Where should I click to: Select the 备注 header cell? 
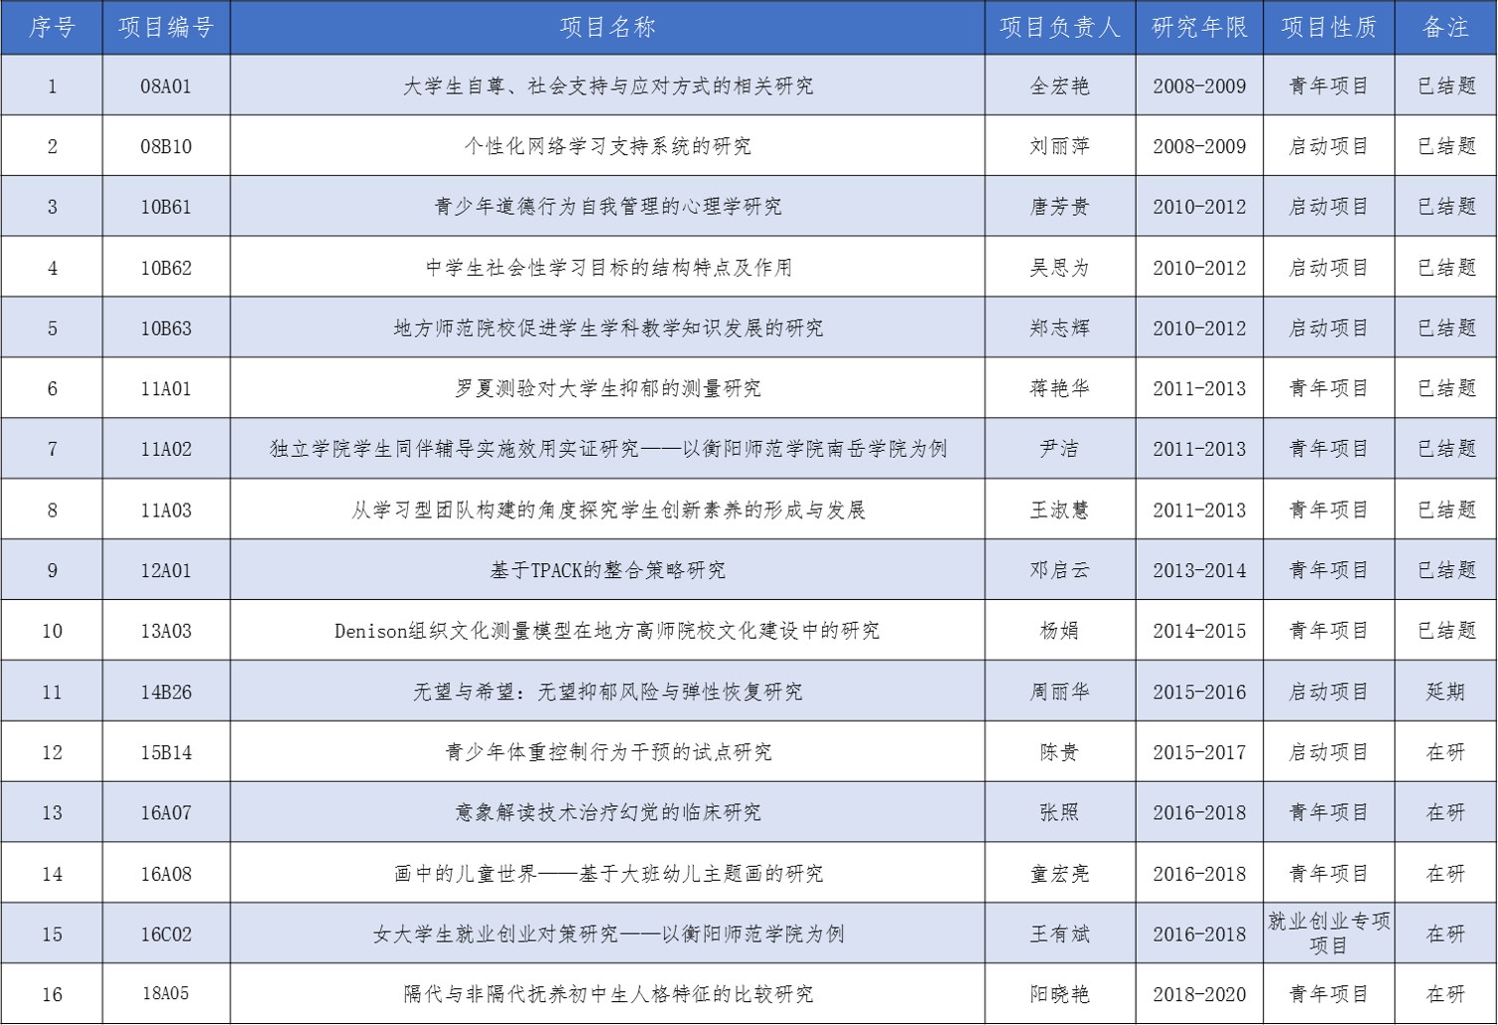[x=1446, y=27]
